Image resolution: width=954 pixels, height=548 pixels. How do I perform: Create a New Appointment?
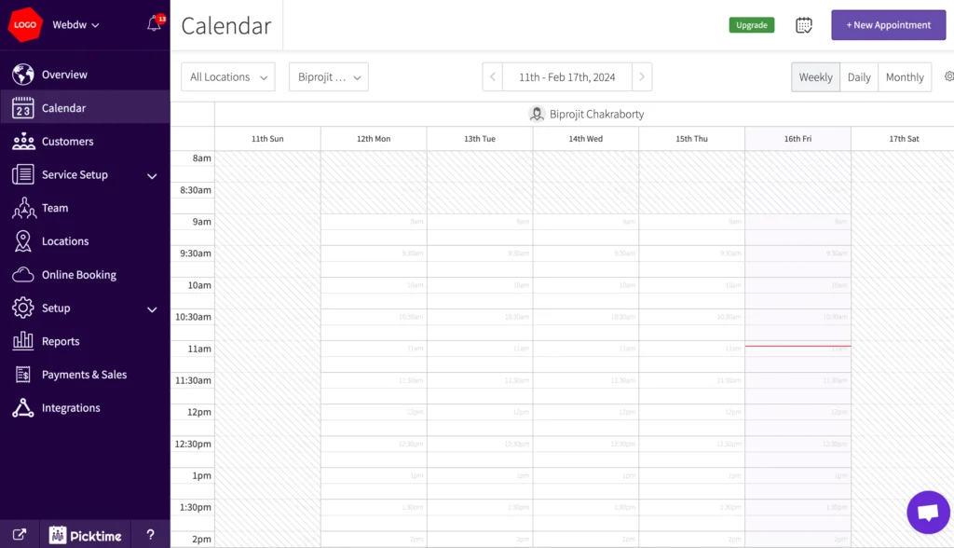click(887, 25)
